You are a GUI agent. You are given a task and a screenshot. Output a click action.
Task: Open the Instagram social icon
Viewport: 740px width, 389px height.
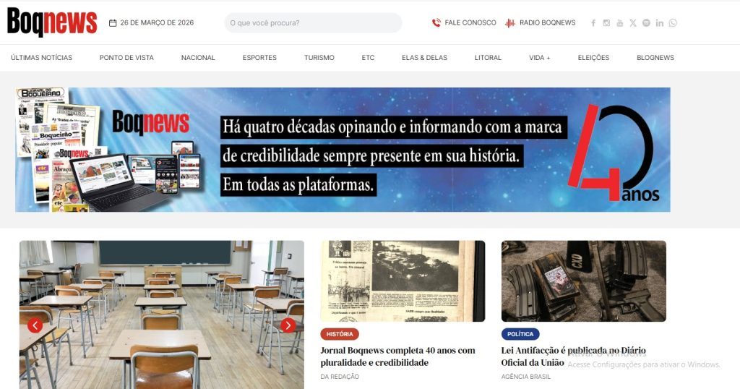(606, 22)
